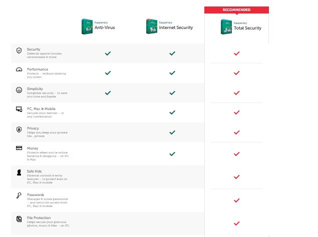Screen dimensions: 318x237
Task: Click the Anti-Virus checkmark for Security
Action: (x=108, y=52)
